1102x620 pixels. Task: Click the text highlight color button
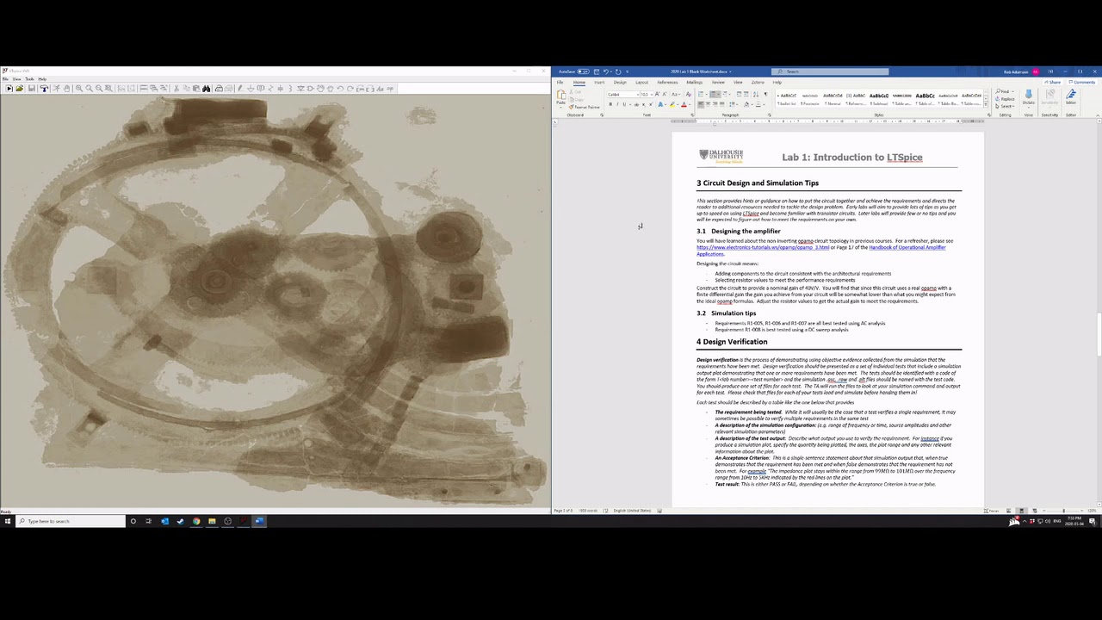[672, 105]
